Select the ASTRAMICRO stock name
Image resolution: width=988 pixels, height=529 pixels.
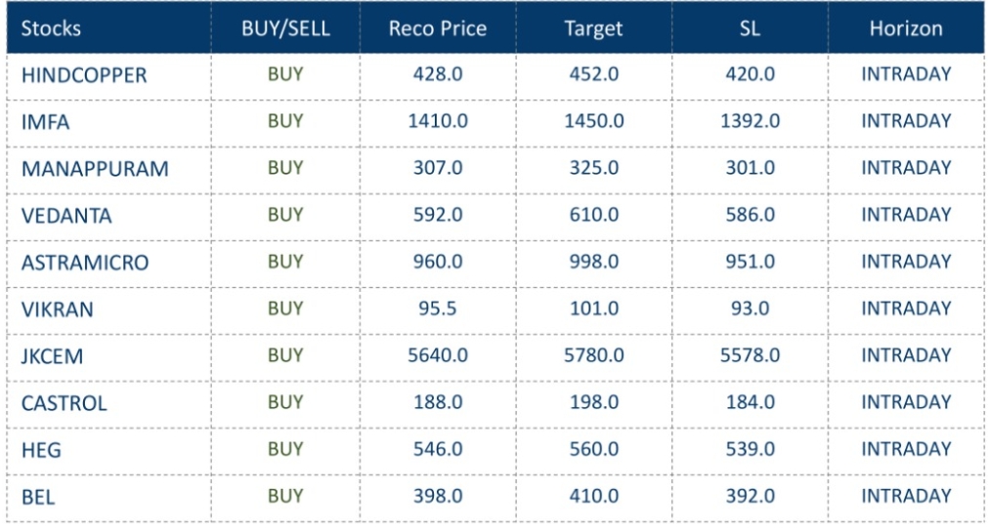coord(85,263)
